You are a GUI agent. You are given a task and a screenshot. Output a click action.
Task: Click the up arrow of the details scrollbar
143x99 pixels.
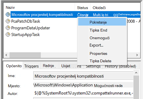click(136, 73)
